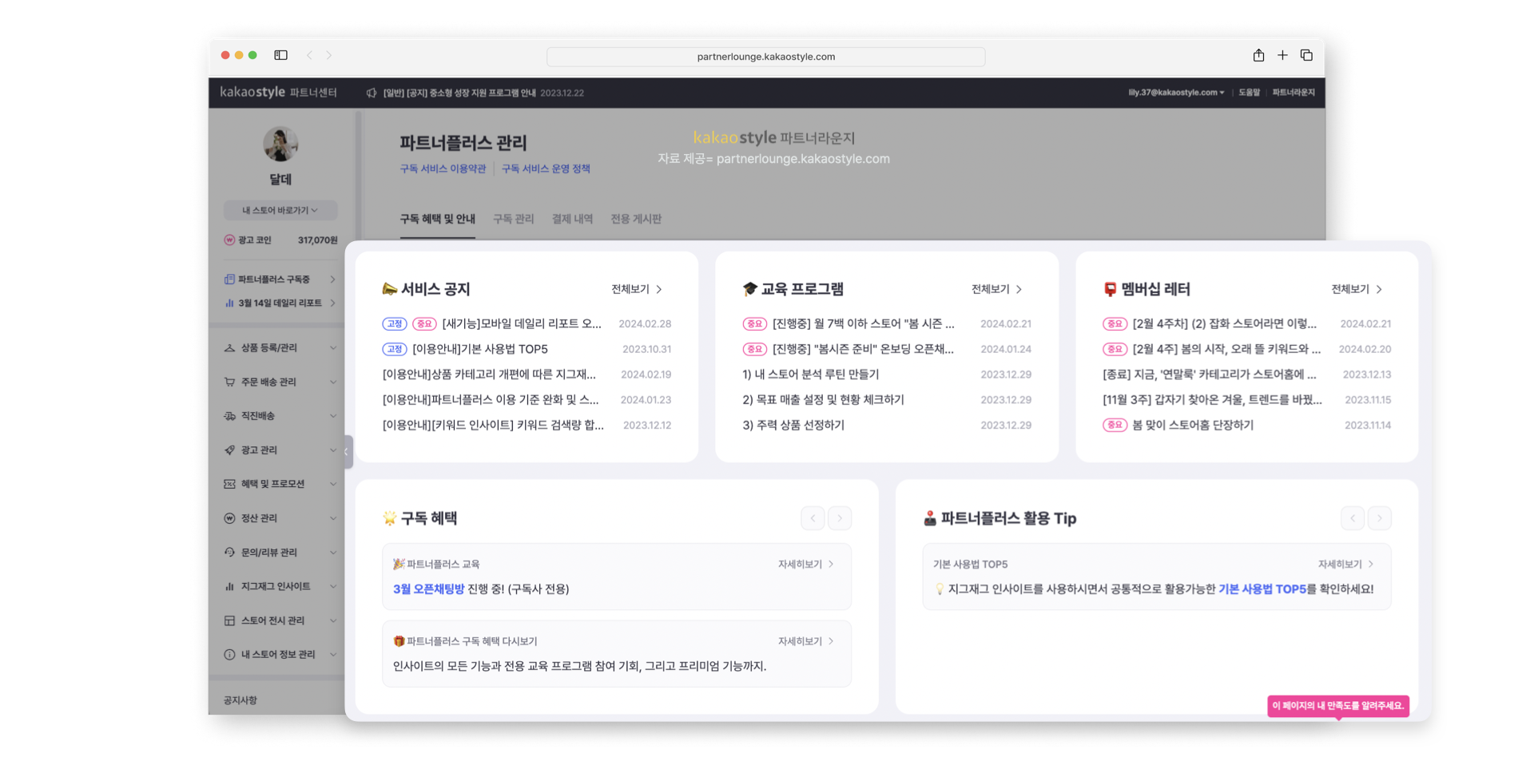This screenshot has height=765, width=1534.
Task: Open notice [새기능]모바일 데일리 리포트
Action: coord(522,323)
